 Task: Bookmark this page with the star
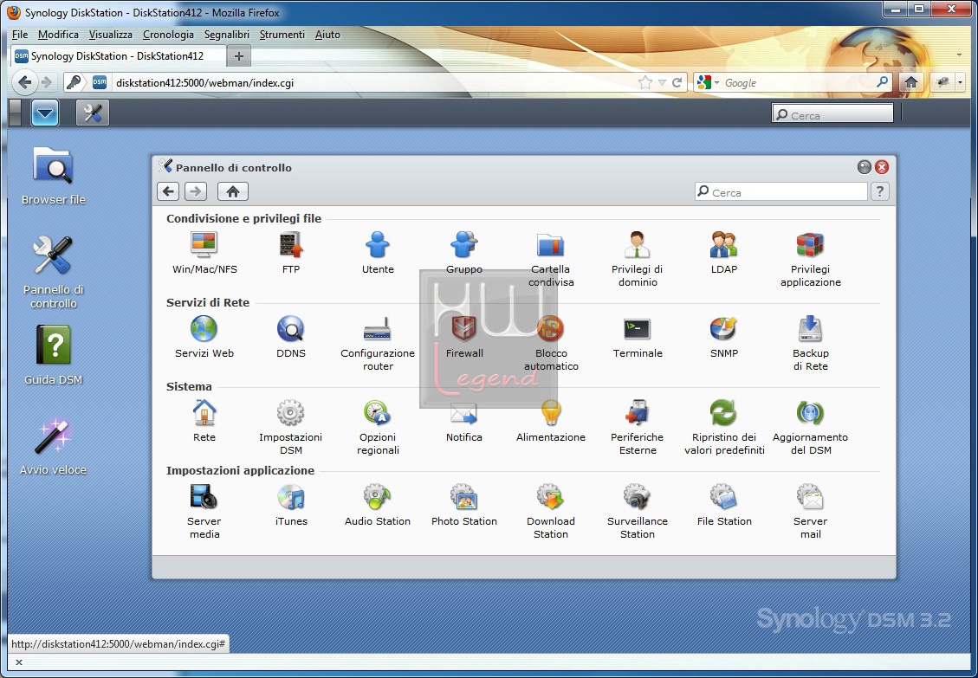[645, 82]
